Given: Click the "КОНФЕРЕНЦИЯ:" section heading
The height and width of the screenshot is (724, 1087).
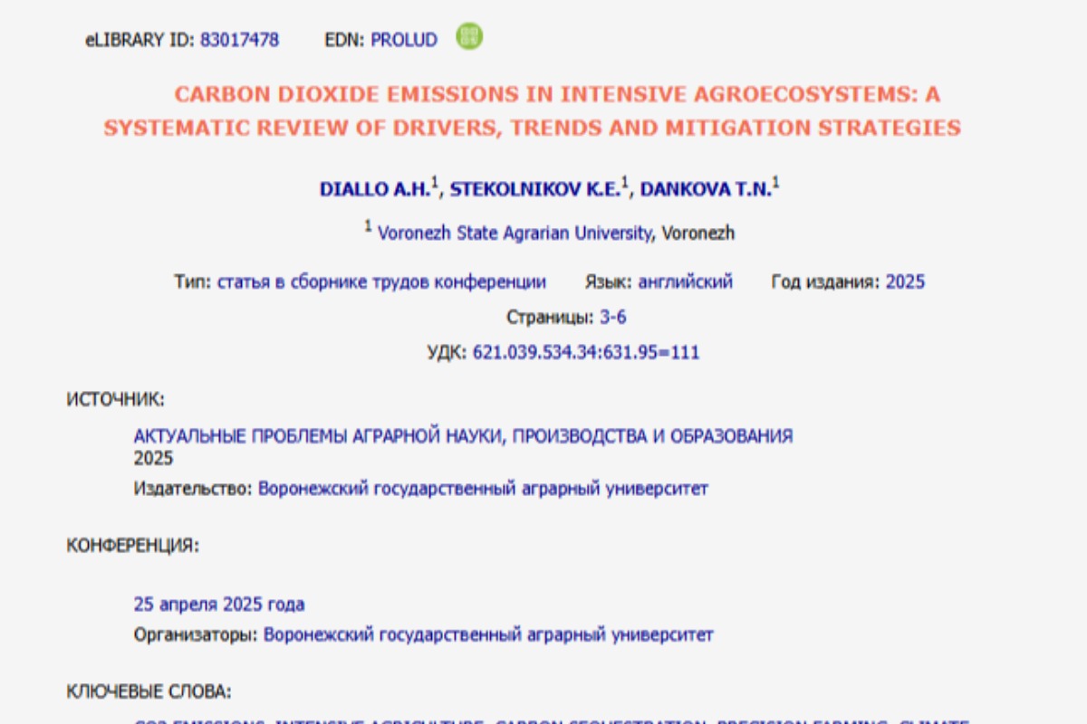Looking at the screenshot, I should point(132,545).
